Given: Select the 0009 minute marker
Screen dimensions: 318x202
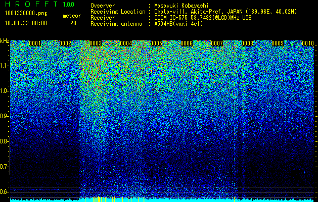Looking at the screenshot, I should pos(278,43).
